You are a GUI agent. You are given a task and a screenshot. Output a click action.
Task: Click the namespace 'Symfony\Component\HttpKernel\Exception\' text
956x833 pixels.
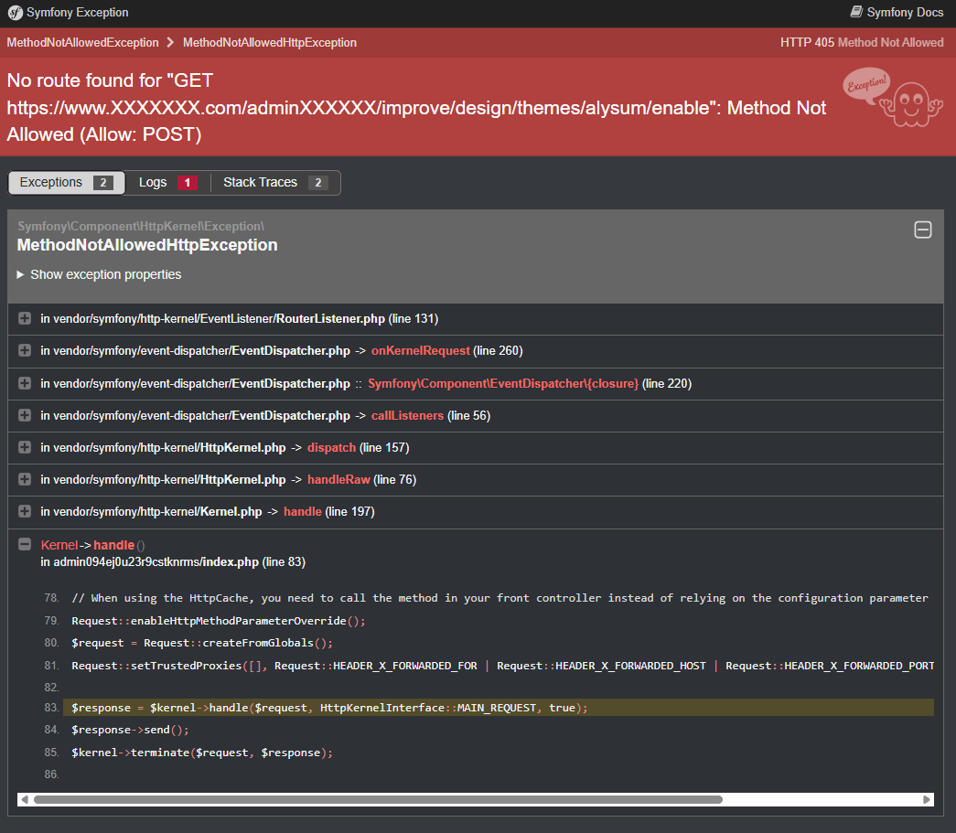(x=141, y=226)
